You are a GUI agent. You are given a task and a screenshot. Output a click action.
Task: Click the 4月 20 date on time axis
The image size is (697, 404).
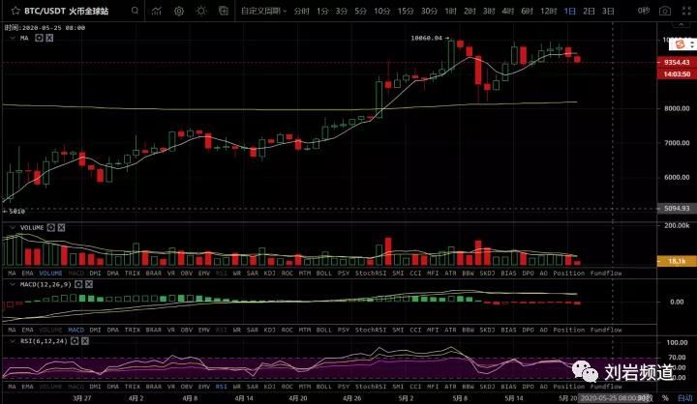pos(297,398)
